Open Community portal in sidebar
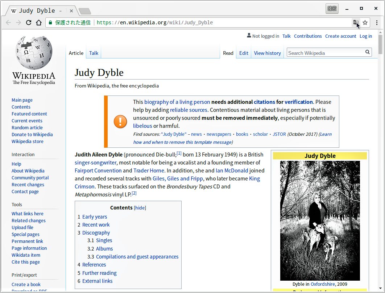The height and width of the screenshot is (293, 385). 30,178
